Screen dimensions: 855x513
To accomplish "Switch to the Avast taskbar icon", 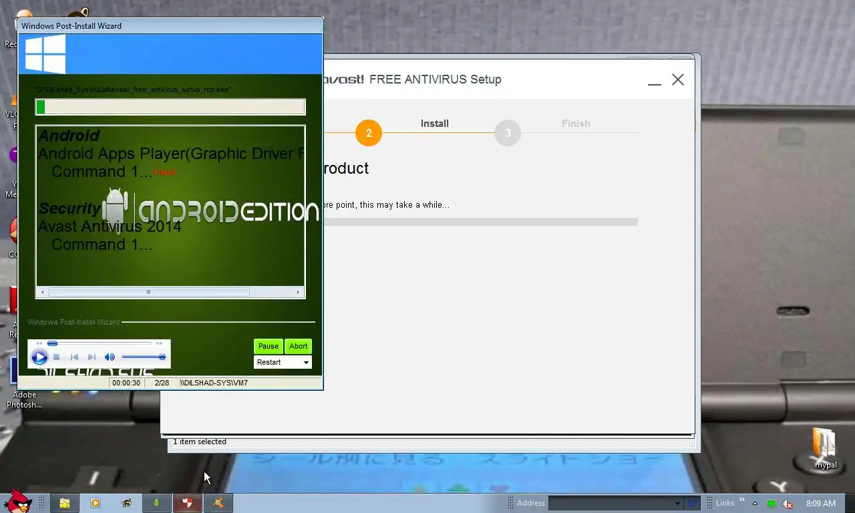I will click(x=218, y=503).
